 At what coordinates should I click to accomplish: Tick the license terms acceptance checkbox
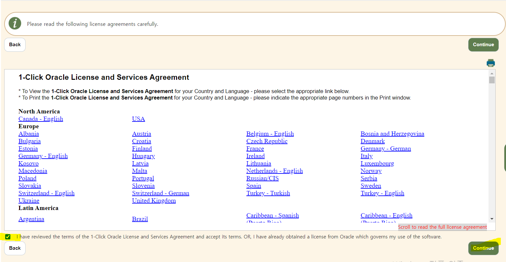click(x=8, y=237)
